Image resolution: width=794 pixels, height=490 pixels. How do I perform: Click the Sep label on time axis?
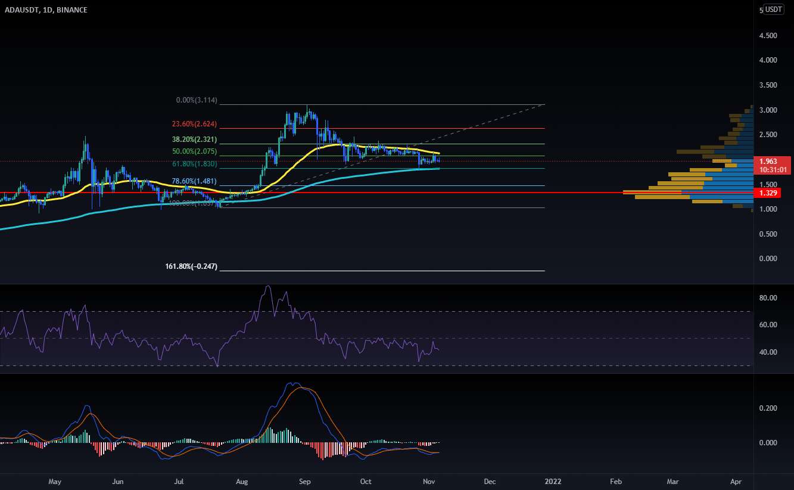305,481
